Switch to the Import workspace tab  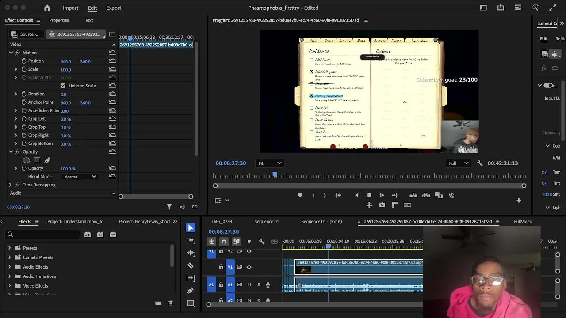click(x=70, y=8)
